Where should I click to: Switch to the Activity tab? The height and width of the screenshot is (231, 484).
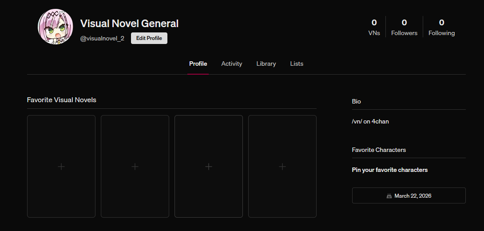coord(231,64)
